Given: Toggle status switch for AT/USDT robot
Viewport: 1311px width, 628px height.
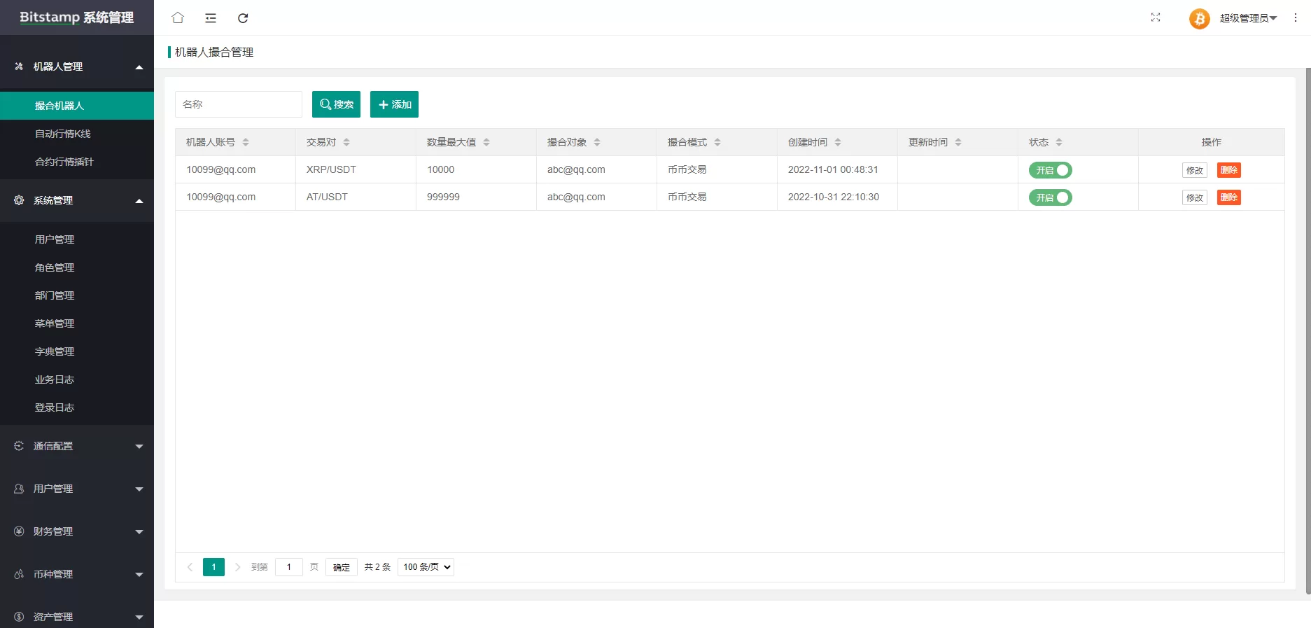Looking at the screenshot, I should 1050,197.
